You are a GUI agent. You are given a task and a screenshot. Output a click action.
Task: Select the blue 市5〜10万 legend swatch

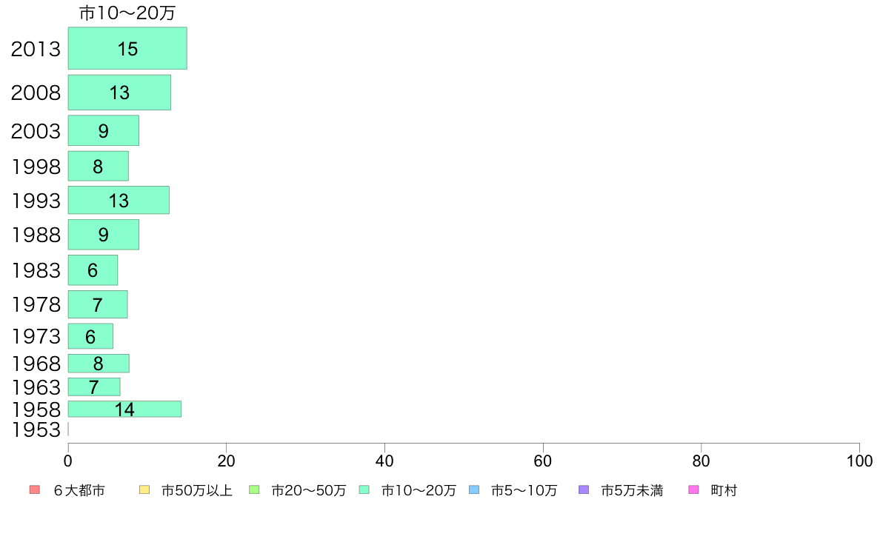[x=473, y=490]
